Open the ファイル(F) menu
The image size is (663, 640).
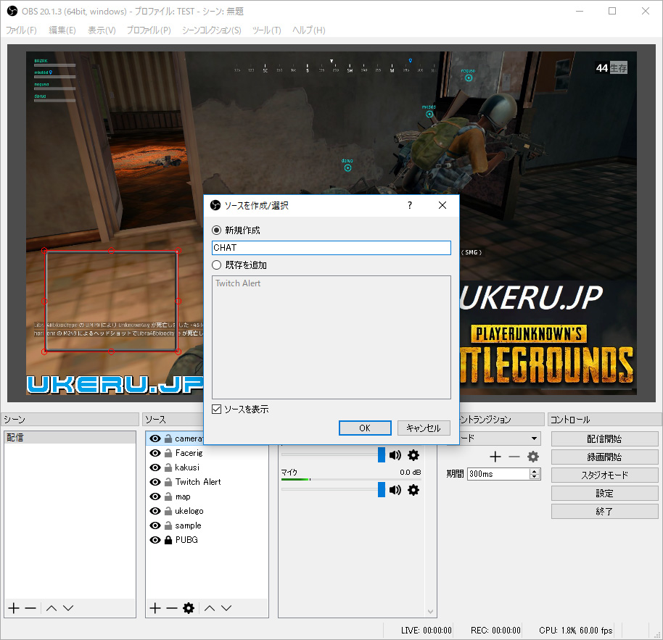[x=21, y=30]
